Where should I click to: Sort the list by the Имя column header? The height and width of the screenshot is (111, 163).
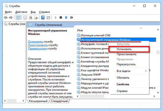pyautogui.click(x=80, y=31)
